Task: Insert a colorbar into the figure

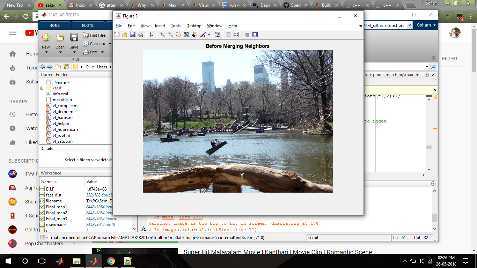Action: pyautogui.click(x=228, y=35)
